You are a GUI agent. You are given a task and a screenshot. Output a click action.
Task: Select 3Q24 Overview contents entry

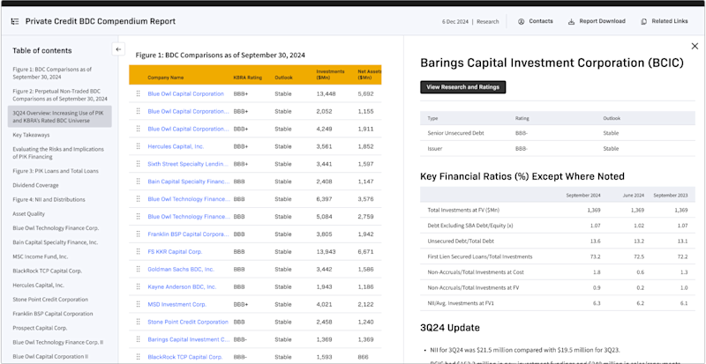(59, 116)
